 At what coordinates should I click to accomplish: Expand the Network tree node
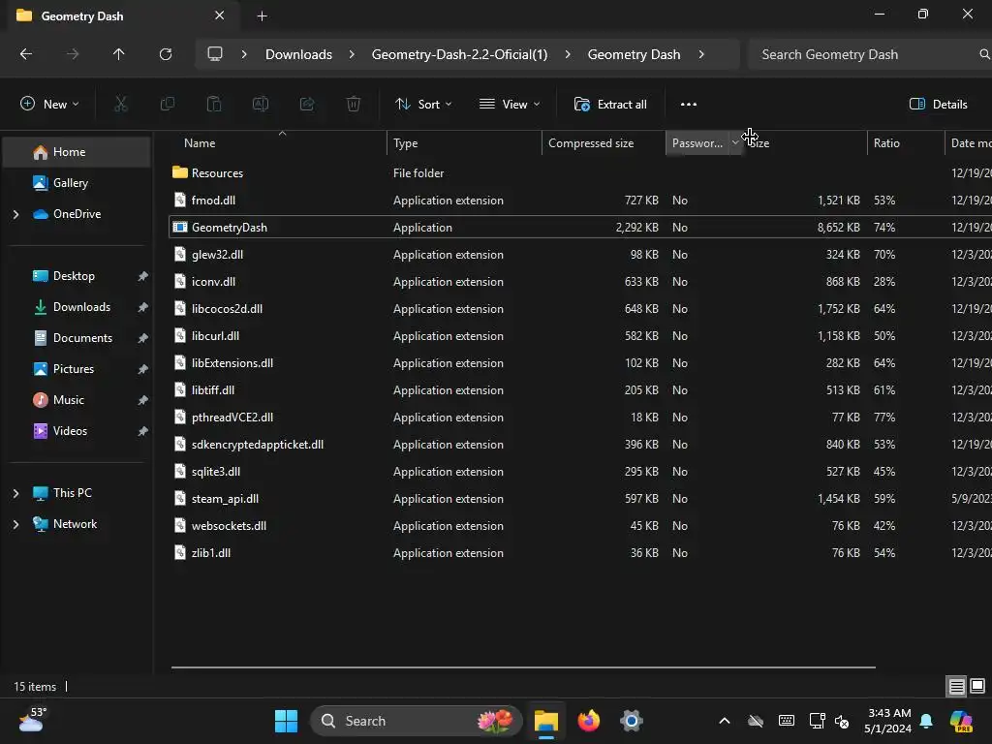15,524
